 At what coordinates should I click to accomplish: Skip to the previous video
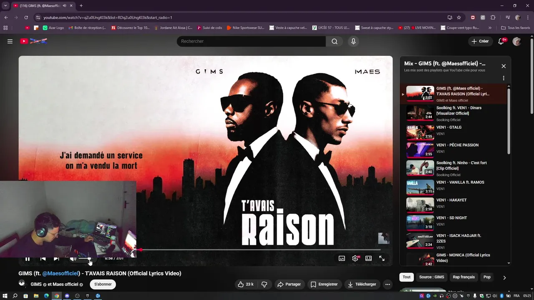(43, 258)
